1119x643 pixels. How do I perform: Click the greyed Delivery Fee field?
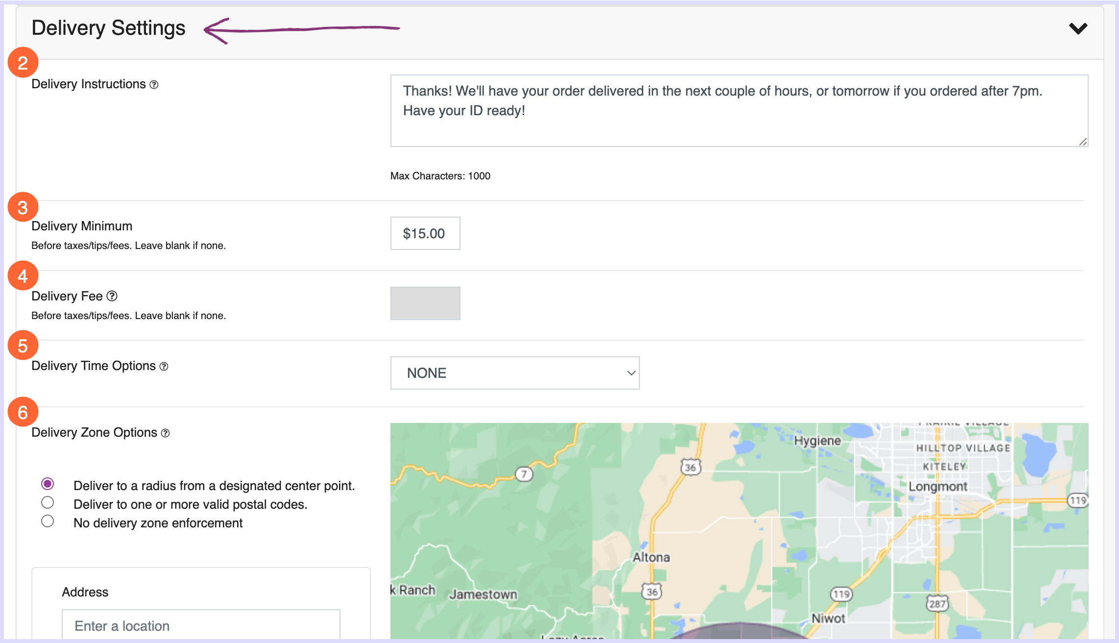click(x=425, y=303)
